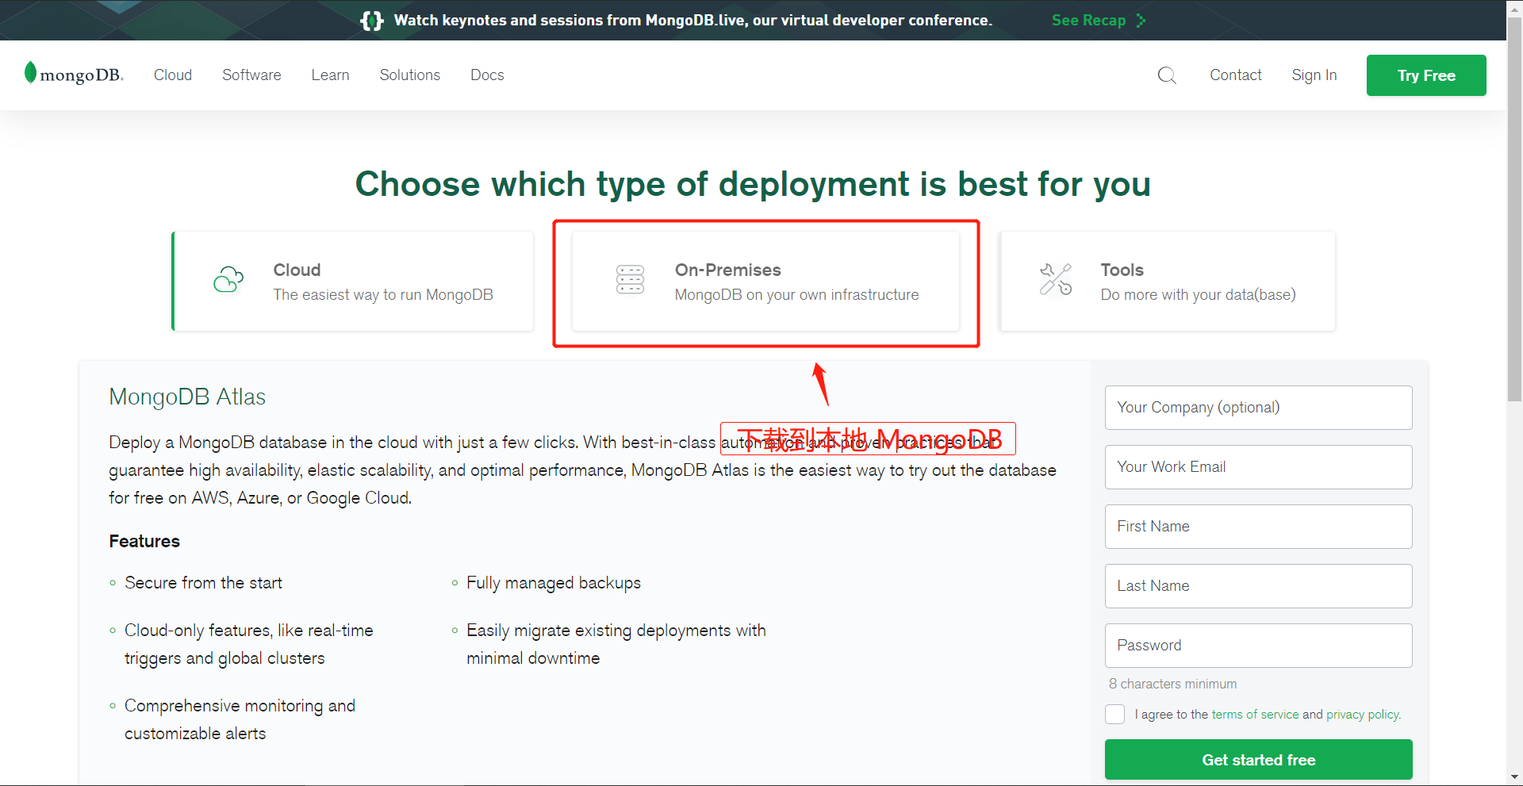Open the Docs menu item
The width and height of the screenshot is (1523, 786).
tap(487, 75)
